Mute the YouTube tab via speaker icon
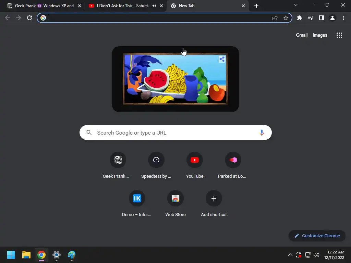Image resolution: width=351 pixels, height=263 pixels. (x=154, y=6)
